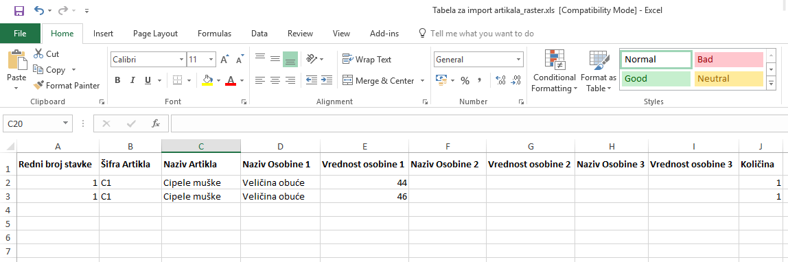Switch to the View tab
788x262 pixels.
pyautogui.click(x=341, y=34)
